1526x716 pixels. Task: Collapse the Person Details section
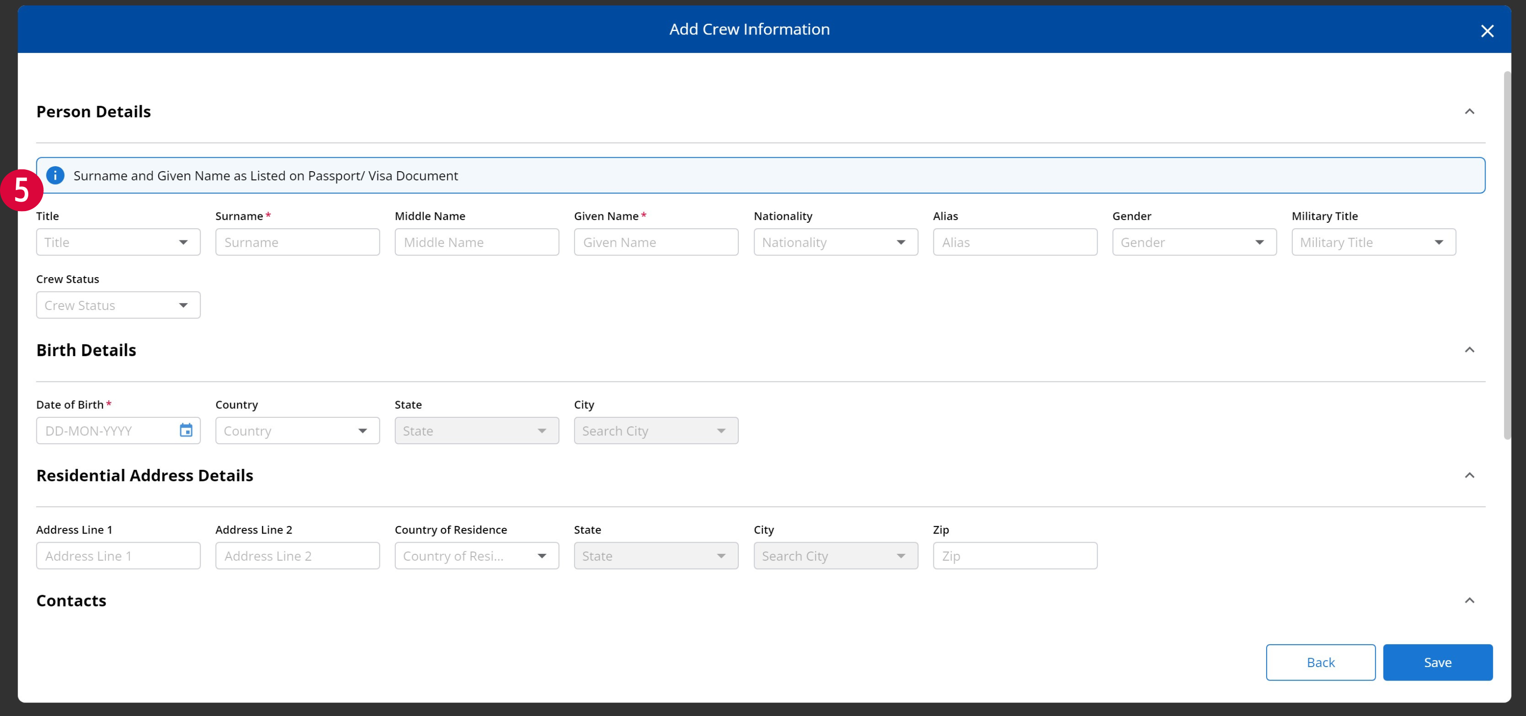click(1470, 111)
